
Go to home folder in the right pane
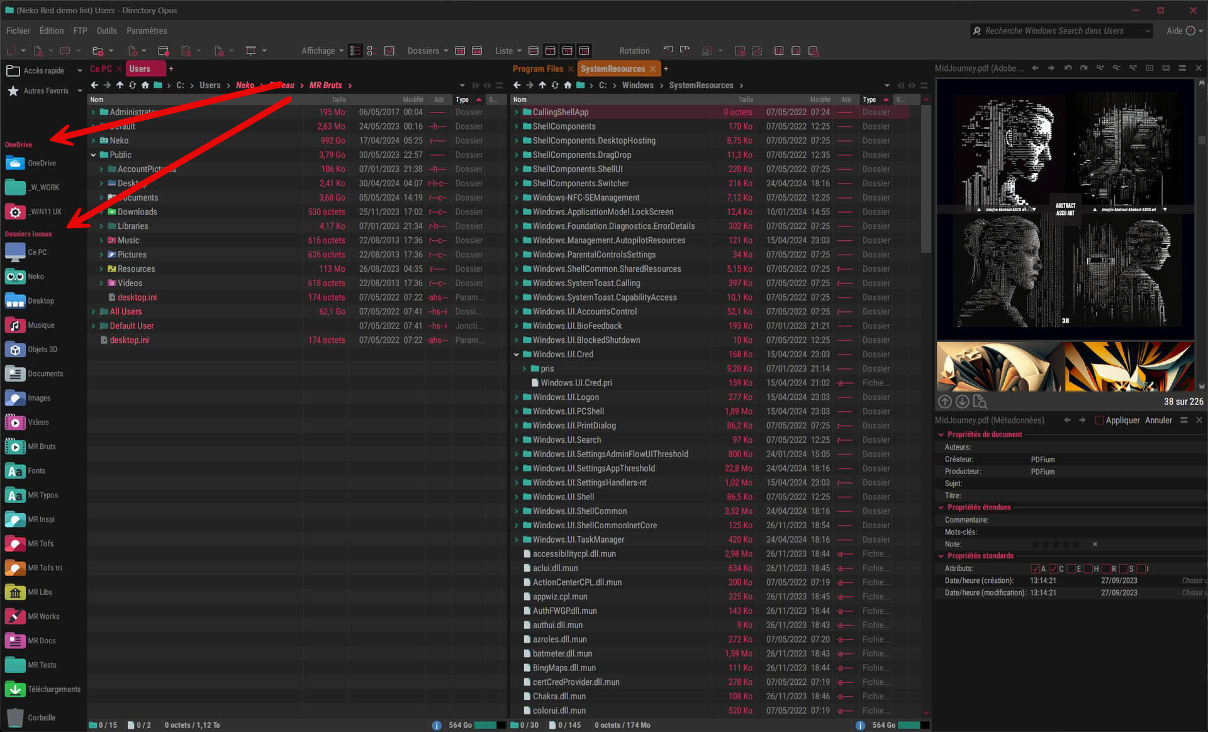(568, 86)
